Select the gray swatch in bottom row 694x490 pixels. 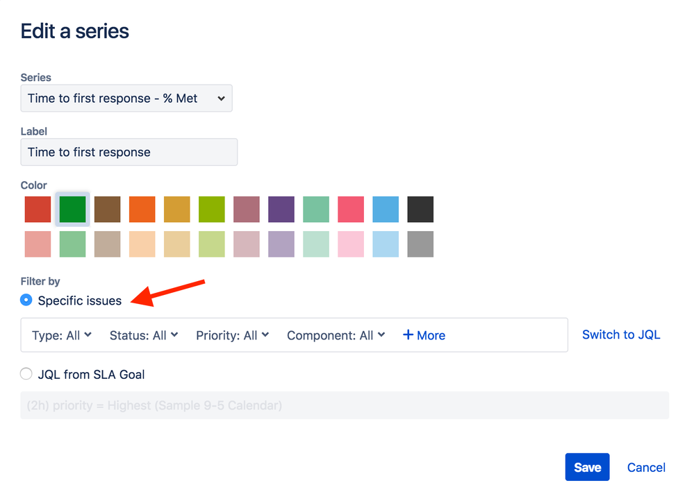[x=420, y=244]
